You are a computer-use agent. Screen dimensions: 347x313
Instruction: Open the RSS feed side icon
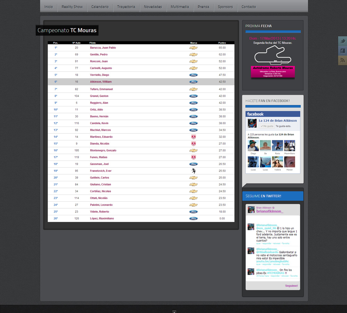[x=343, y=60]
